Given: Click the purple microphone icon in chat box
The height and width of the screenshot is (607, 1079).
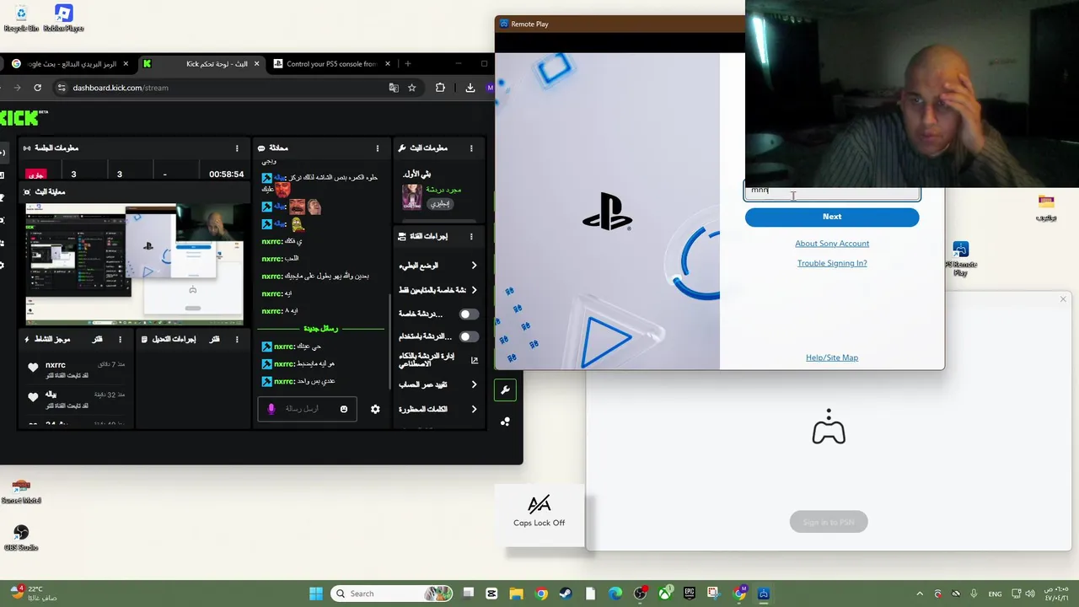Looking at the screenshot, I should 271,409.
